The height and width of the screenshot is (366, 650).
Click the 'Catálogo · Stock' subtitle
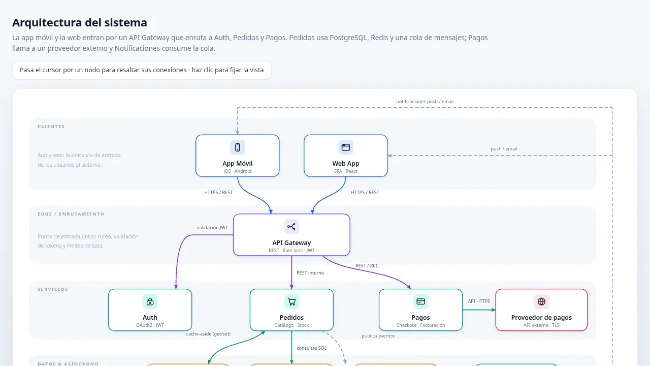click(291, 325)
